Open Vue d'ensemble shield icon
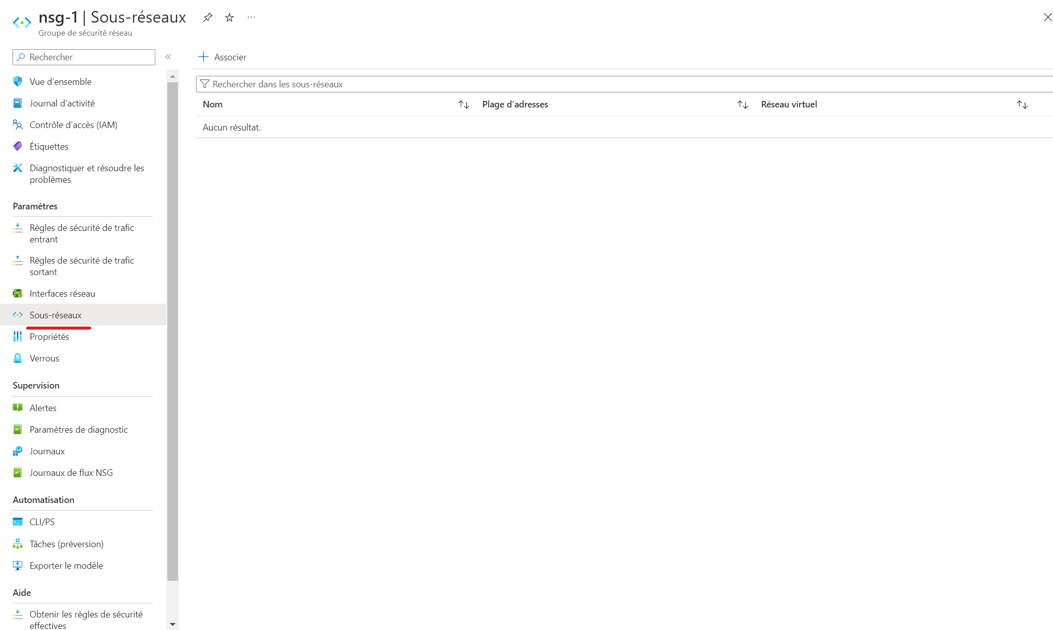The height and width of the screenshot is (630, 1053). pos(18,81)
